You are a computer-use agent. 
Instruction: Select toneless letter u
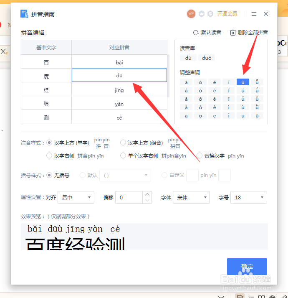243,115
